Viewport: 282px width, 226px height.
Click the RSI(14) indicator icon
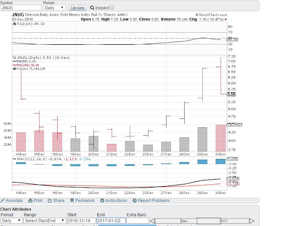pos(15,24)
